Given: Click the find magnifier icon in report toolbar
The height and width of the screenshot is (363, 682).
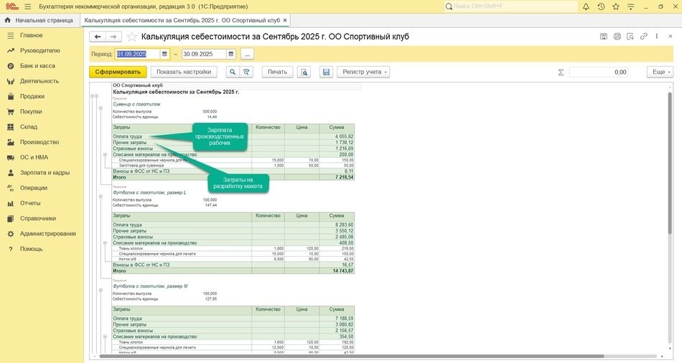Looking at the screenshot, I should (x=232, y=72).
